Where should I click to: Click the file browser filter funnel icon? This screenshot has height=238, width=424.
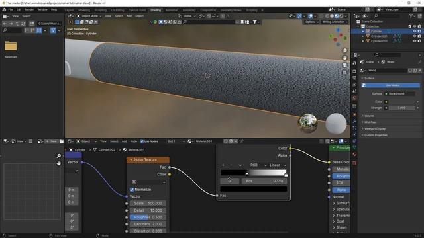click(x=53, y=30)
